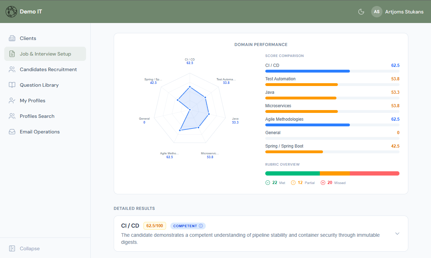Click the CI / CD radar chart label
Screen dimensions: 431x258
(190, 59)
